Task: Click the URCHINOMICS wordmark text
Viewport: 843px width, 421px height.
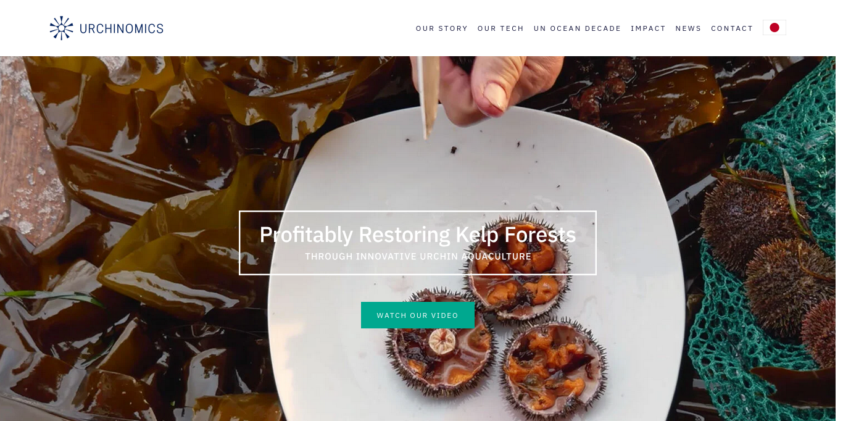Action: (122, 28)
